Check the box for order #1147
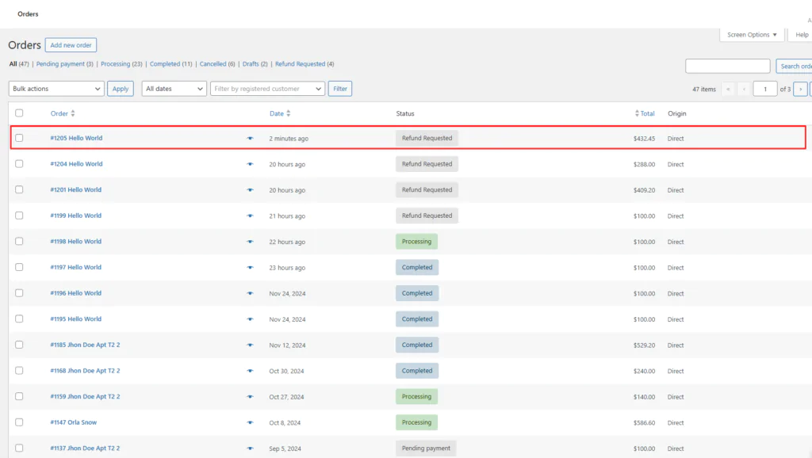The height and width of the screenshot is (458, 812). 19,422
